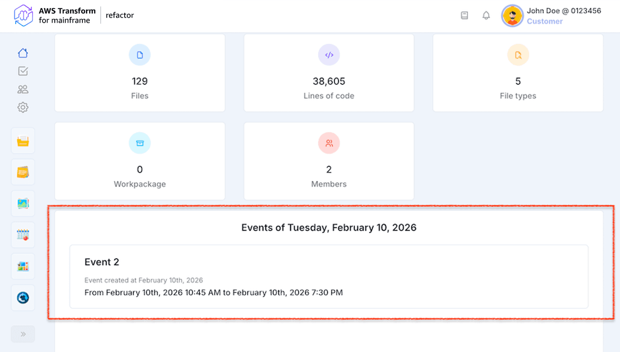The image size is (620, 352).
Task: Open the picture gallery app icon
Action: coord(23,203)
